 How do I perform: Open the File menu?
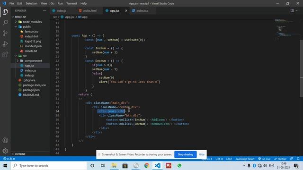(11, 3)
